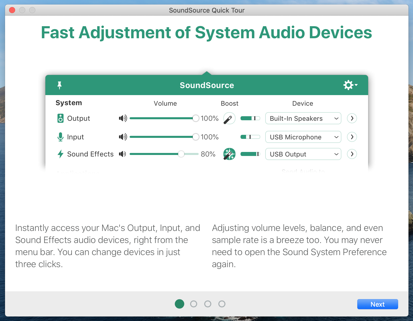The image size is (413, 321).
Task: Click the Input microphone icon
Action: [60, 137]
